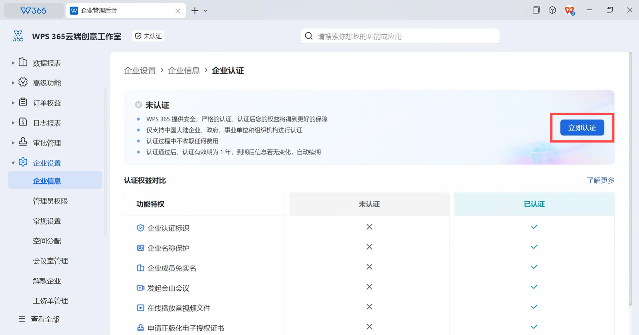Click the 企业成员免实名 icon
This screenshot has height=335, width=639.
(140, 268)
